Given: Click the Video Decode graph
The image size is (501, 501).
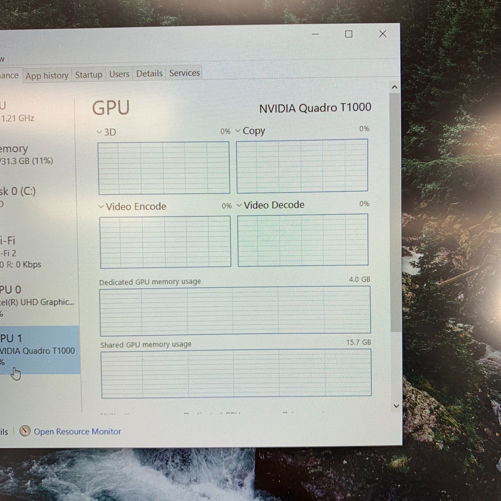Looking at the screenshot, I should (303, 240).
